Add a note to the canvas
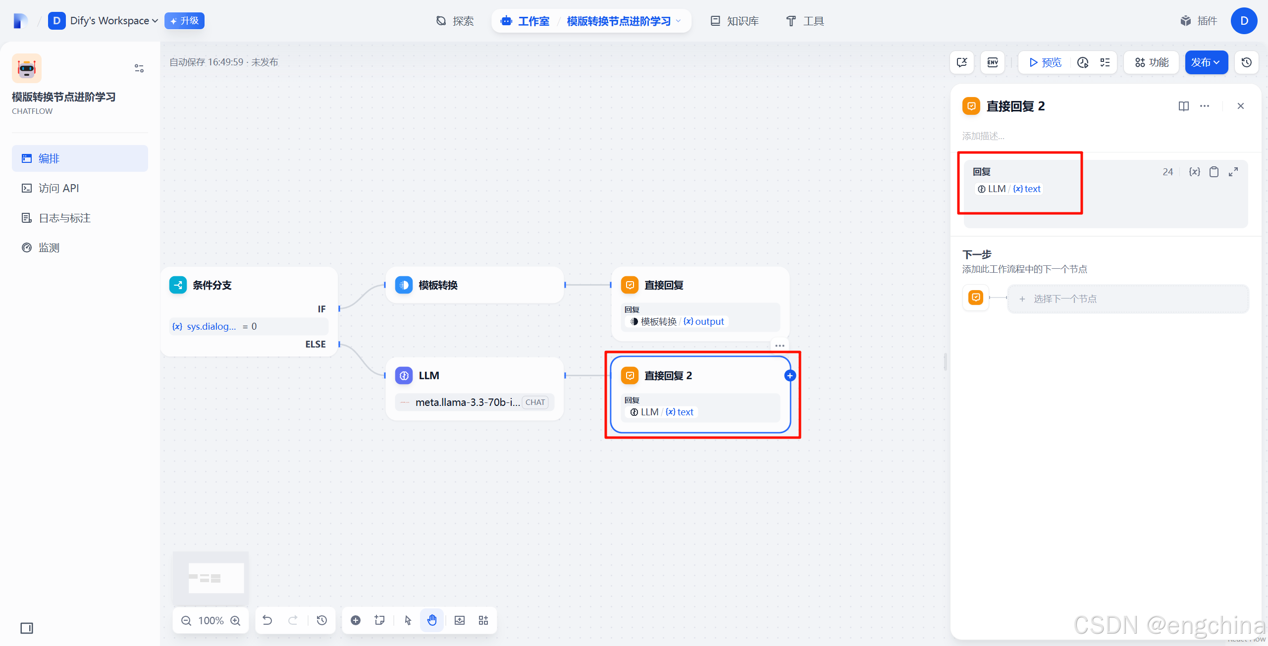The image size is (1268, 646). 380,620
